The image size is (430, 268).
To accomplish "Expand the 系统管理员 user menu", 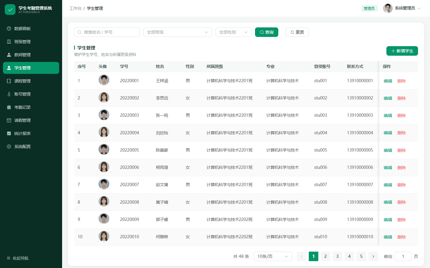I will tap(402, 8).
